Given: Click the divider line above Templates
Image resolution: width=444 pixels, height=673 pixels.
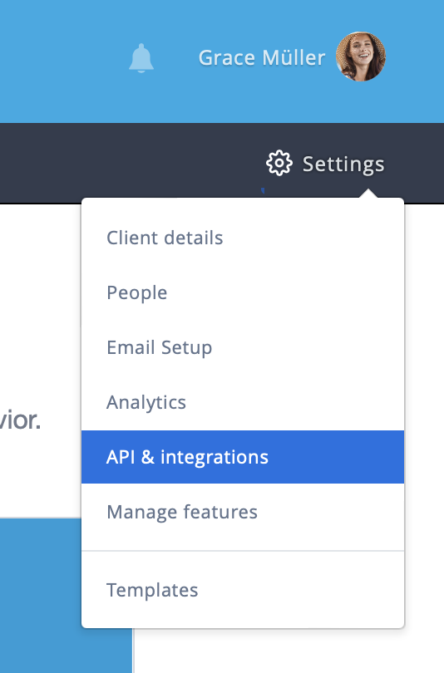Looking at the screenshot, I should click(243, 551).
